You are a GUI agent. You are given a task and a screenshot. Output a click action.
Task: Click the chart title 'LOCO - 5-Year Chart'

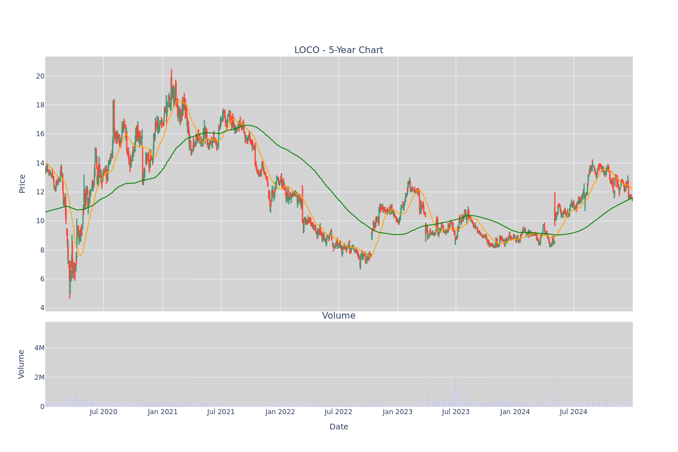[x=338, y=50]
